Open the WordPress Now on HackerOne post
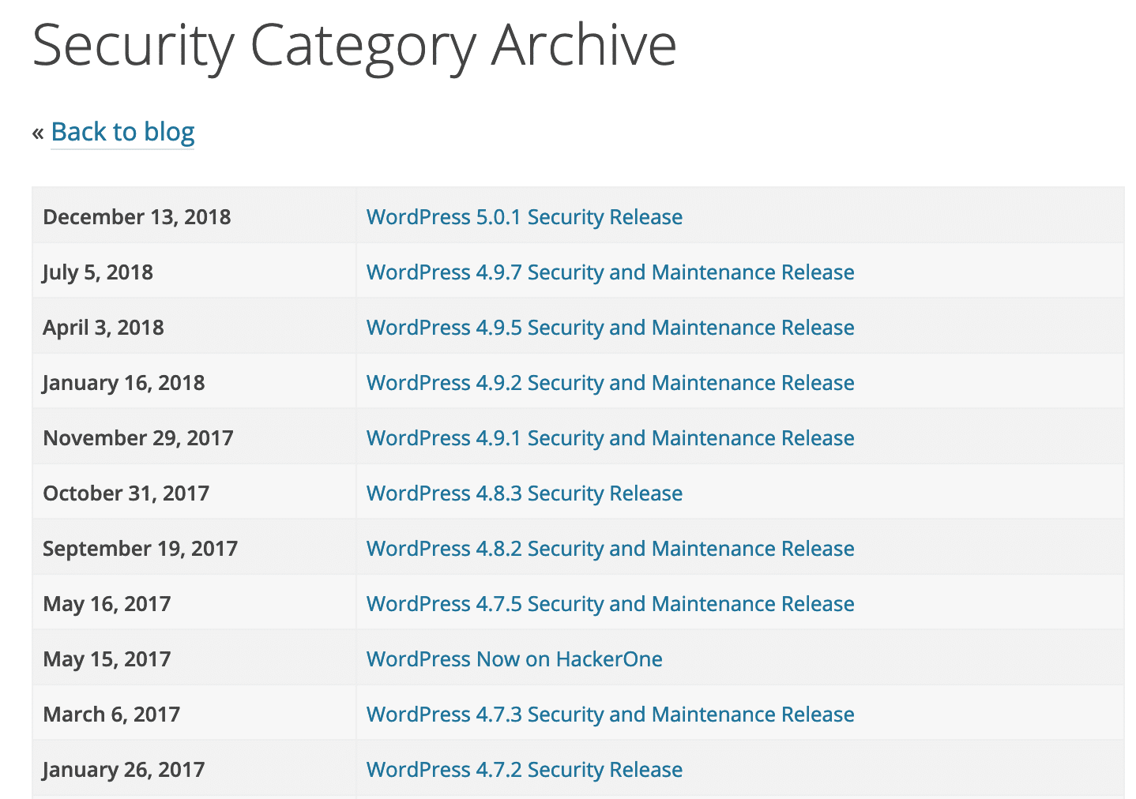Viewport: 1136px width, 799px height. point(514,658)
